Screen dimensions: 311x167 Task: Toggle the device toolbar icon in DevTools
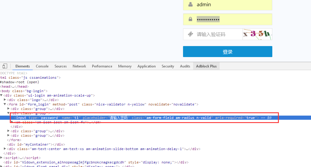point(5,66)
